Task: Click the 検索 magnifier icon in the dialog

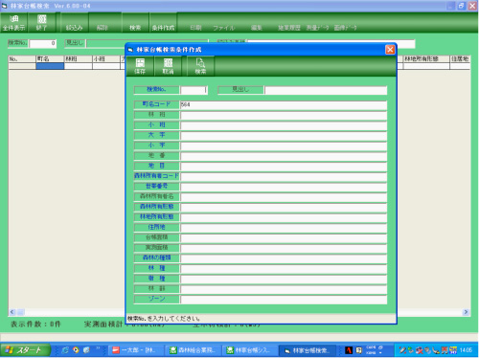Action: [200, 66]
